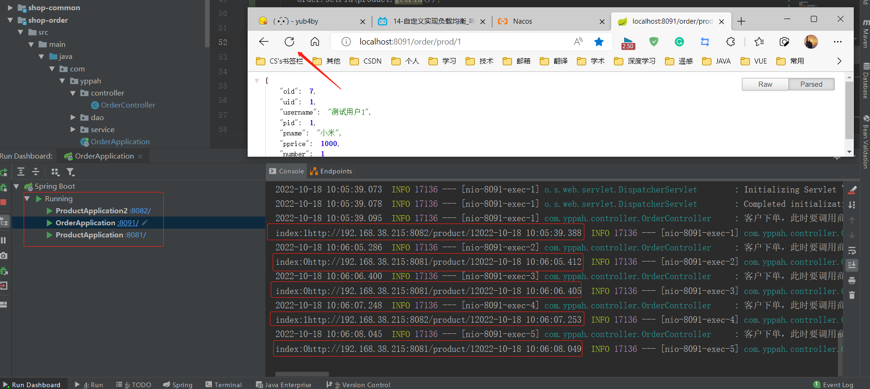Expand all nodes in Run Dashboard toolbar
The width and height of the screenshot is (870, 389).
tap(21, 172)
